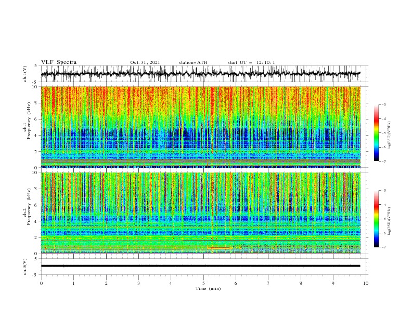Click the '-7' label on ch.2 colorbar

[x=384, y=247]
